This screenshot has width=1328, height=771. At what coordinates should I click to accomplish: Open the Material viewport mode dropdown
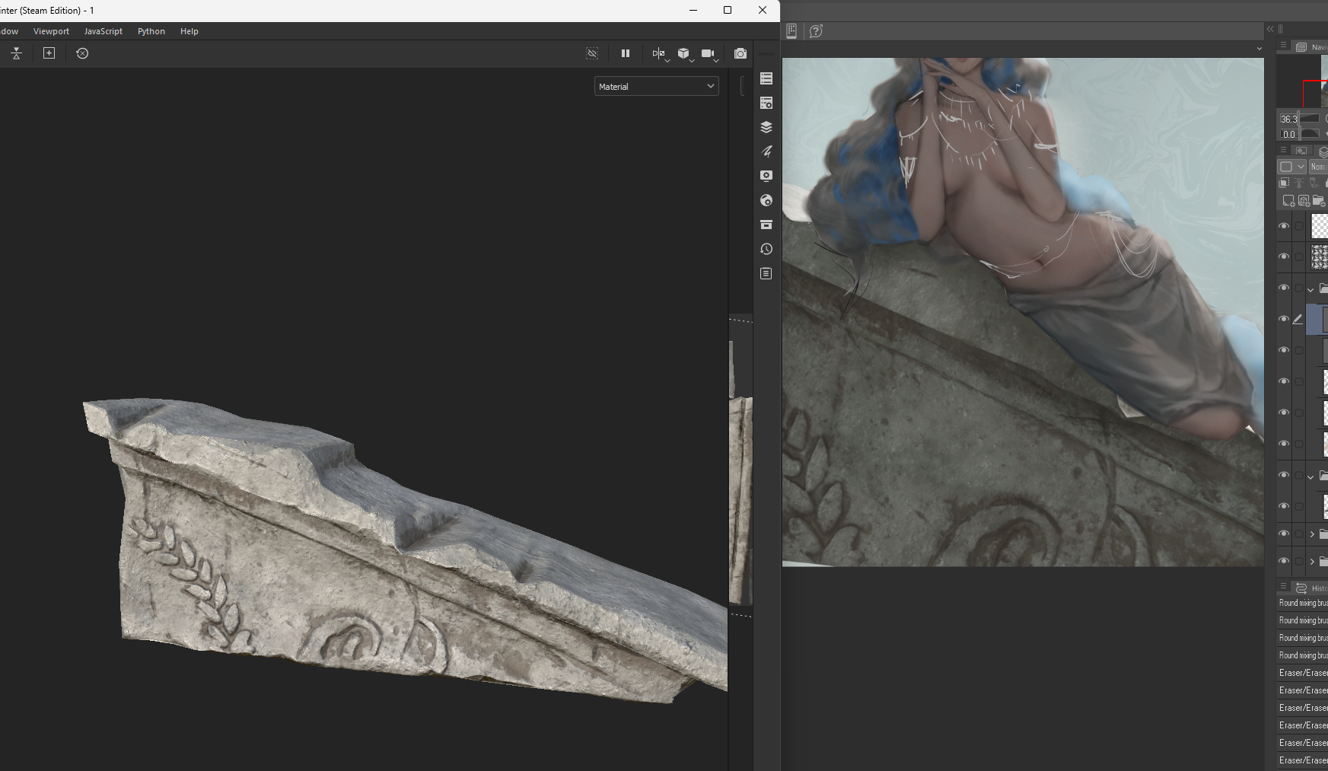coord(656,87)
